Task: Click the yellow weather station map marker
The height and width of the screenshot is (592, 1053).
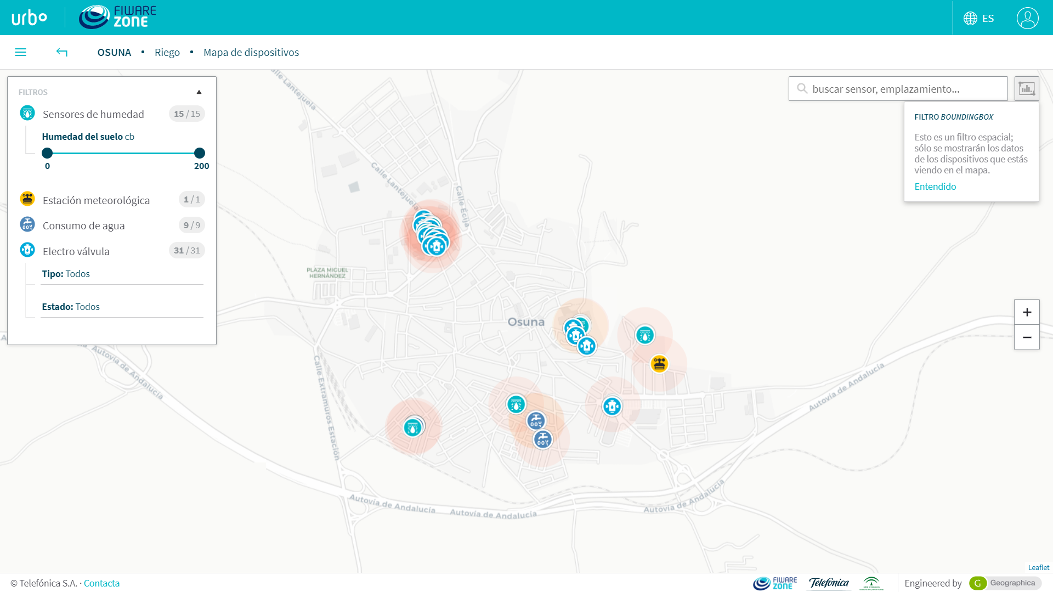Action: point(659,363)
